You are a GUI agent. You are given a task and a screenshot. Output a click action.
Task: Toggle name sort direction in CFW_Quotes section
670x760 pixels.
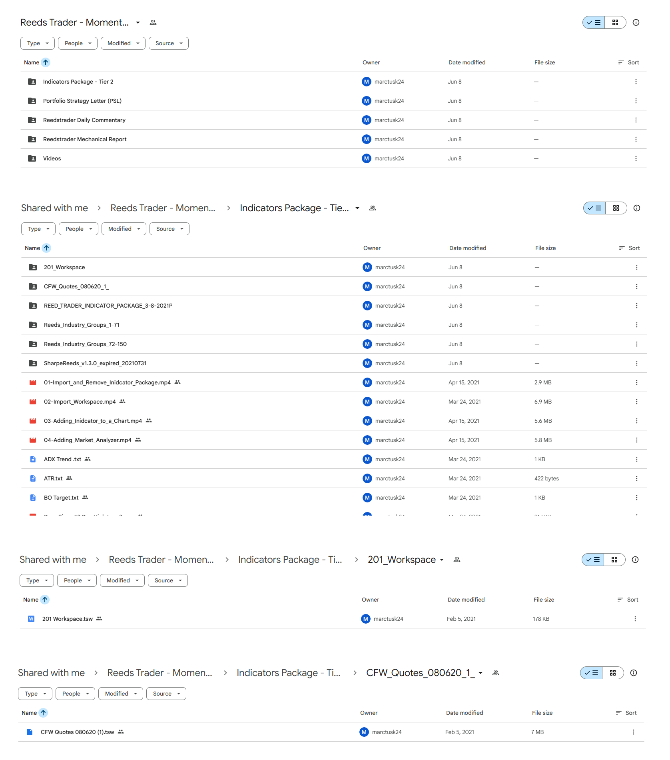point(43,713)
